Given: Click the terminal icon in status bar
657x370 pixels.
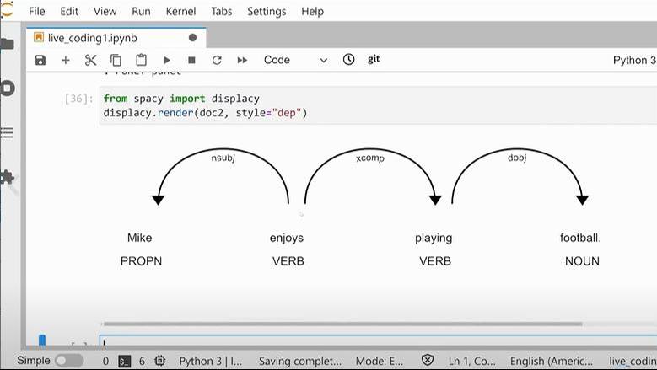Looking at the screenshot, I should point(125,362).
